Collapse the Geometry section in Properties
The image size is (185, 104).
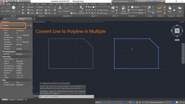pos(30,57)
